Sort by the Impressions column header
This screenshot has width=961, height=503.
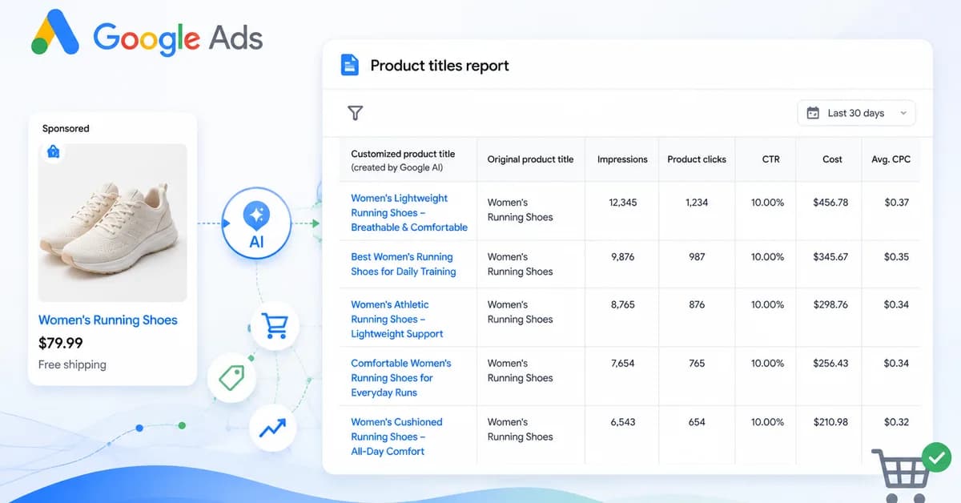tap(622, 159)
